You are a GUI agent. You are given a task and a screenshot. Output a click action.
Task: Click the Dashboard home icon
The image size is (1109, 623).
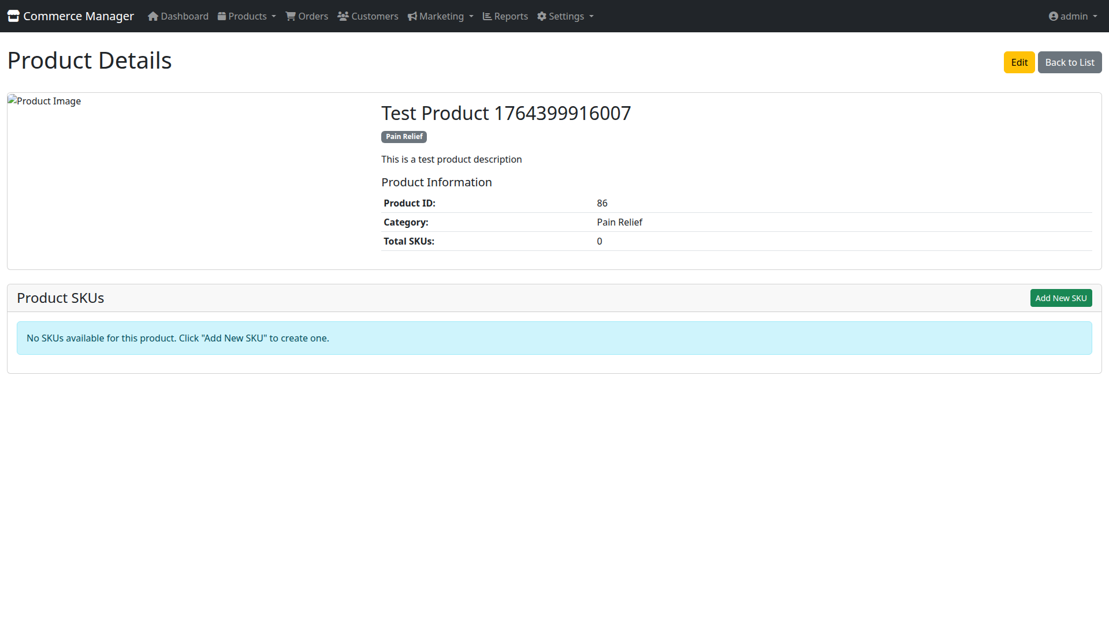click(x=153, y=16)
